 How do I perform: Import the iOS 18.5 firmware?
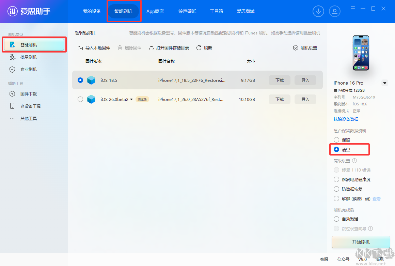tap(305, 80)
